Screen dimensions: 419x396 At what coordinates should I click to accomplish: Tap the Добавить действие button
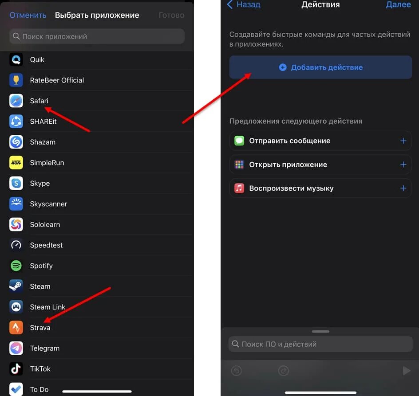point(320,67)
